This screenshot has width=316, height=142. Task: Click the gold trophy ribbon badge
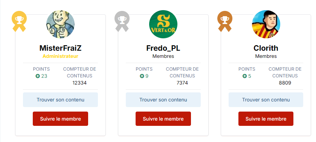(x=19, y=21)
